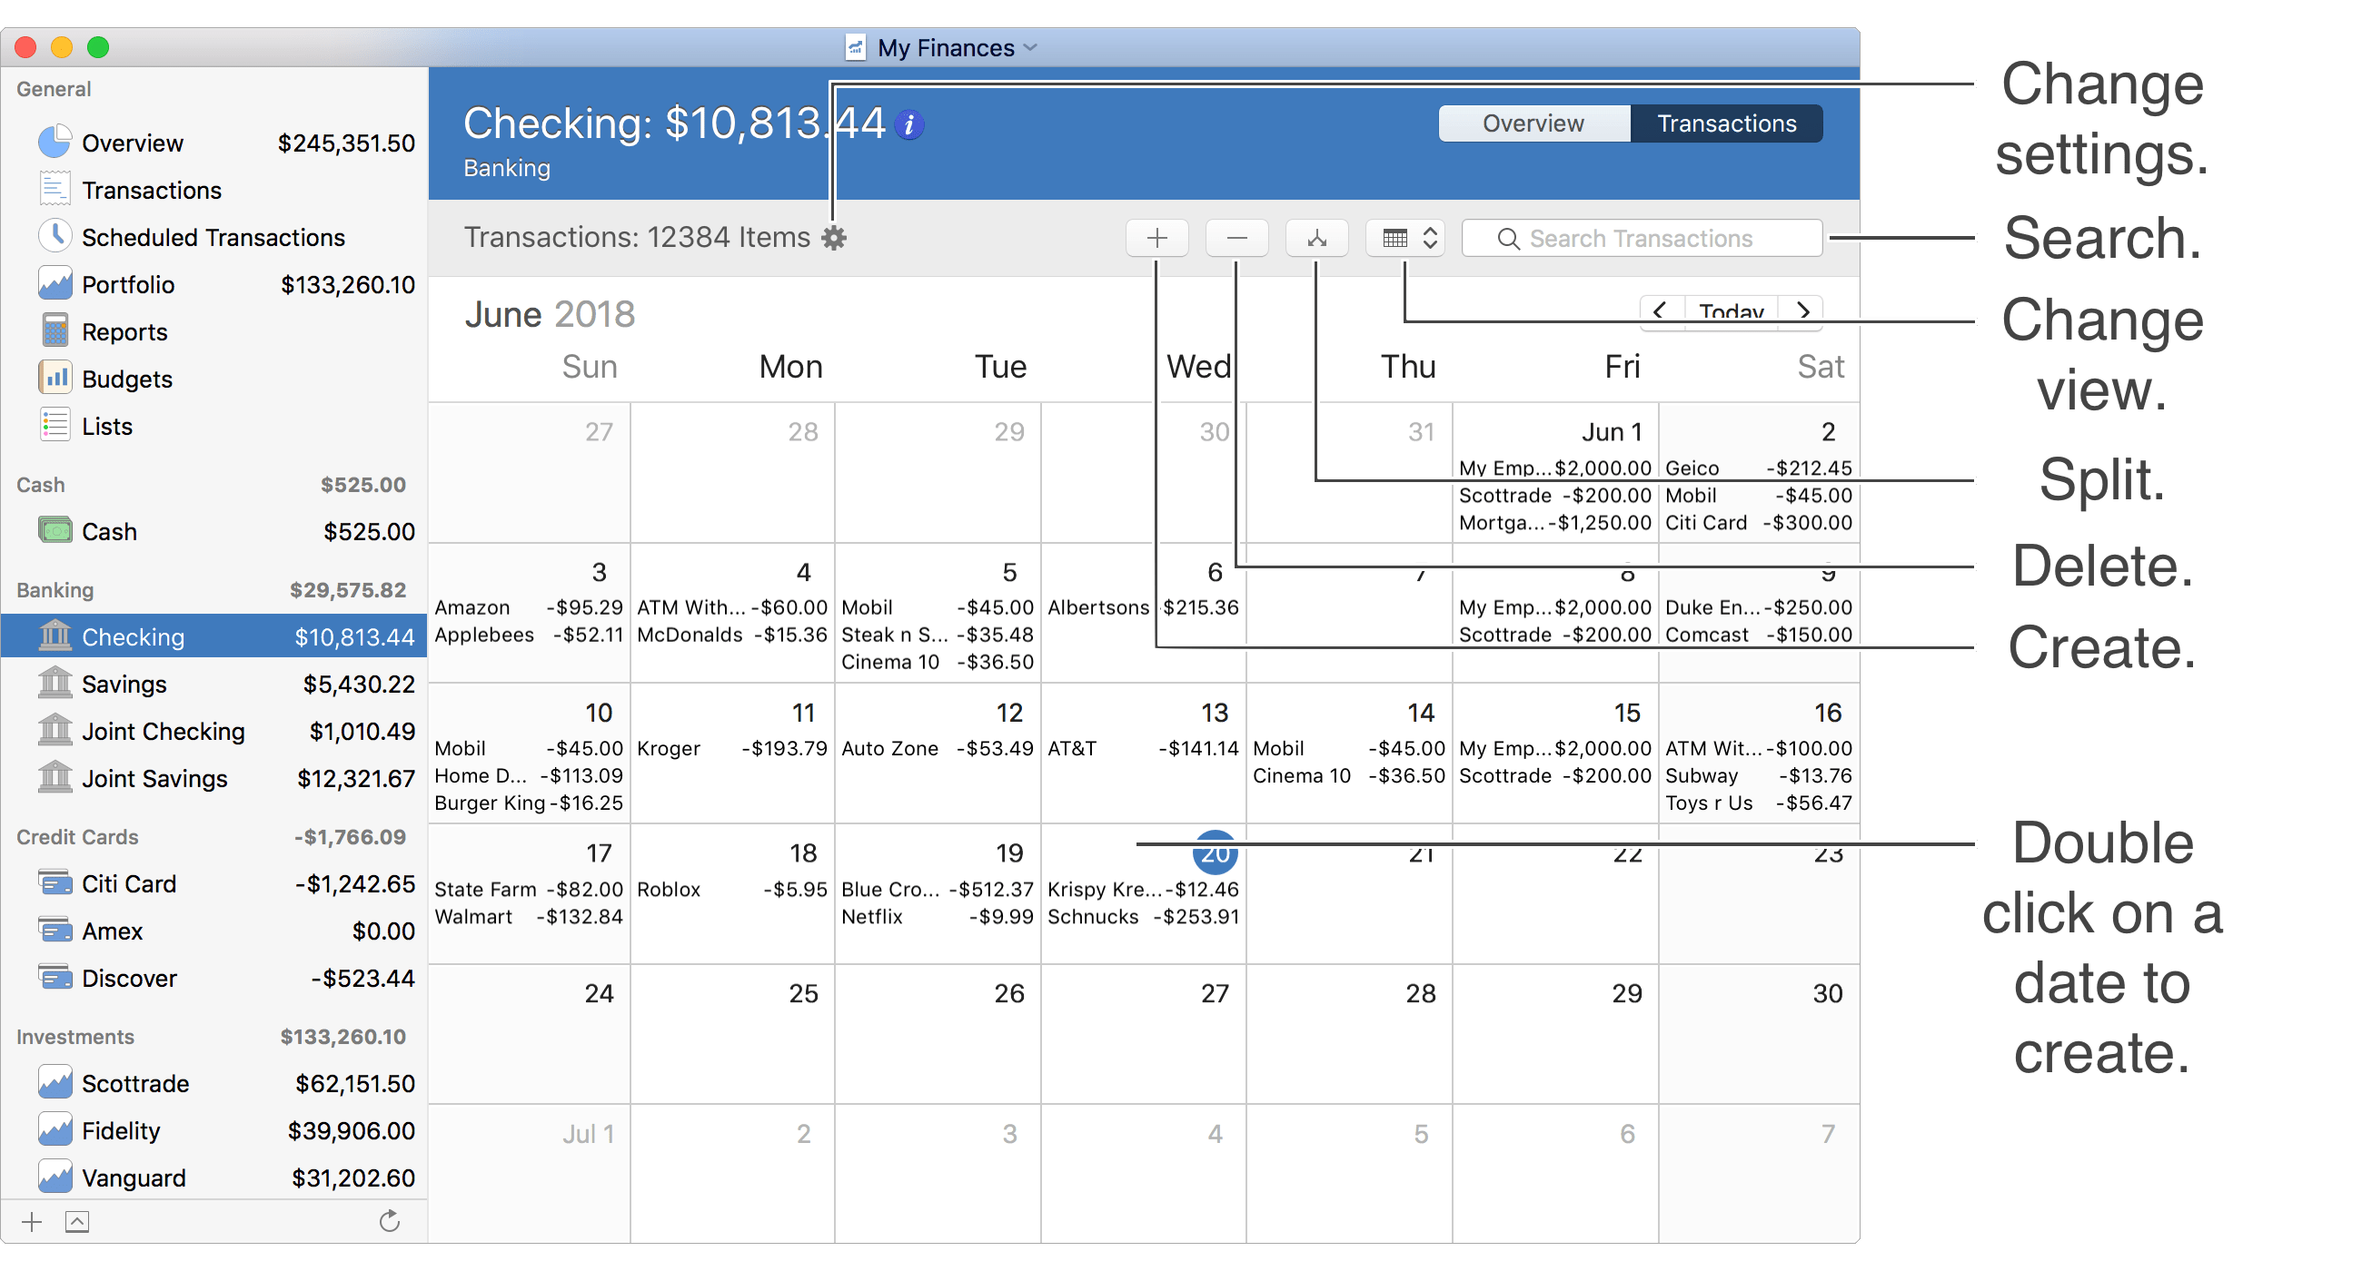Click the show/hide panel icon in sidebar footer

77,1221
